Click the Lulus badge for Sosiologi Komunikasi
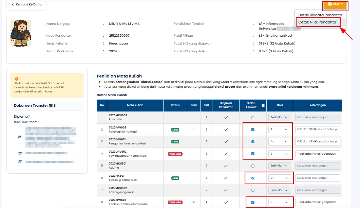 coord(175,178)
